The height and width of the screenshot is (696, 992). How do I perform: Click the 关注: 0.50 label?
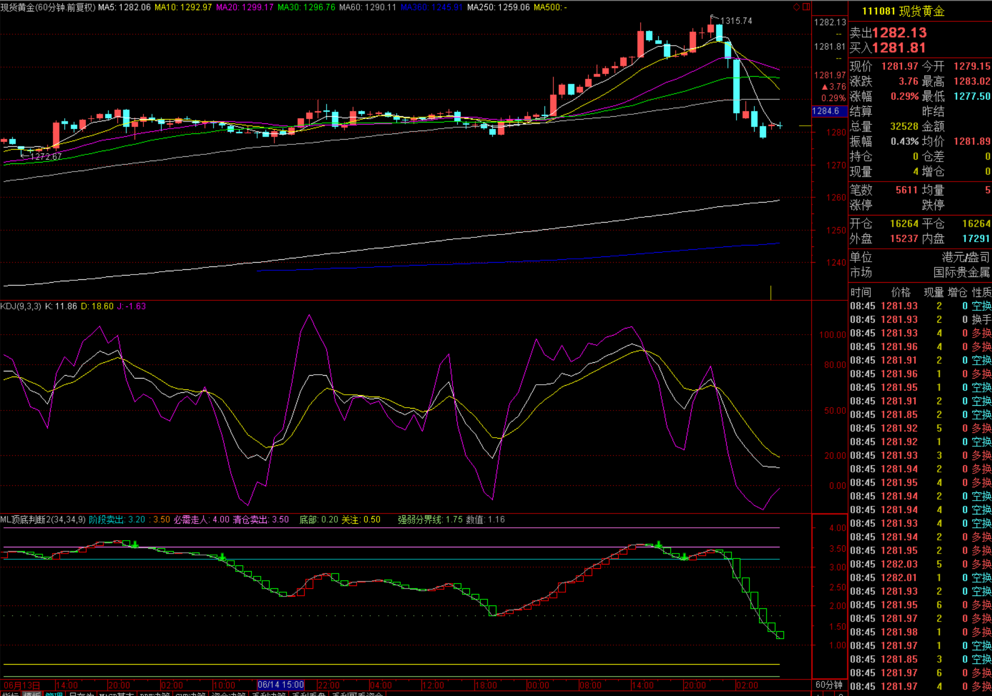(361, 519)
